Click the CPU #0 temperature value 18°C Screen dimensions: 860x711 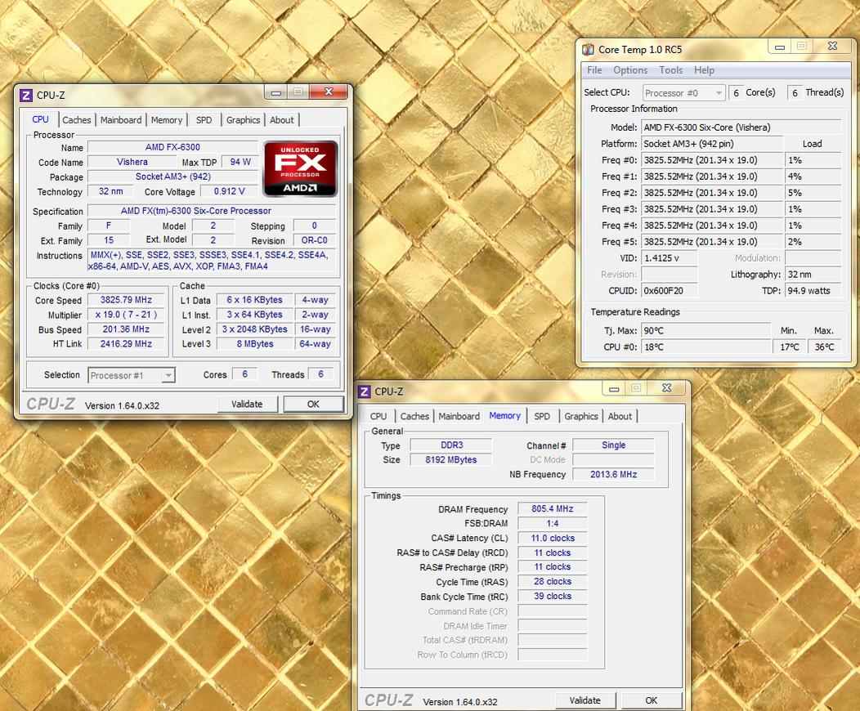click(x=705, y=347)
